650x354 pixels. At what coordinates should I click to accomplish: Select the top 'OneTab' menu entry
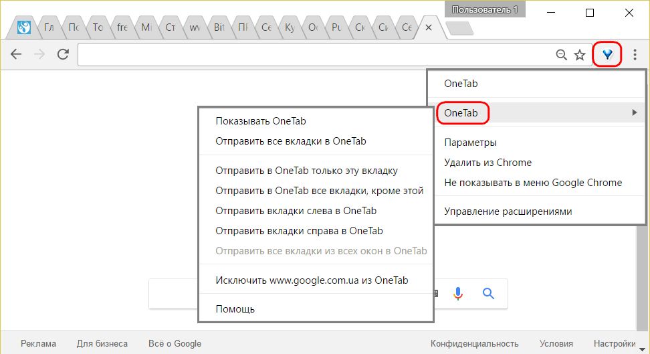(x=537, y=84)
